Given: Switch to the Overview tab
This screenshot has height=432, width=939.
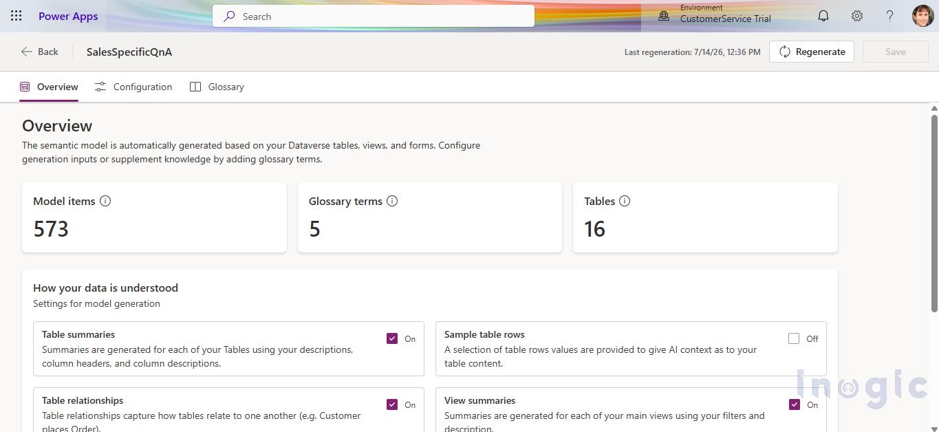Looking at the screenshot, I should pos(49,87).
